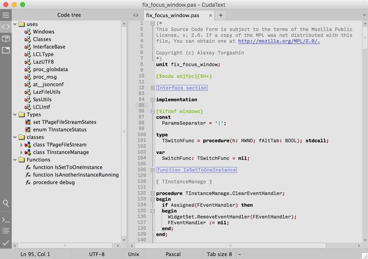Image resolution: width=368 pixels, height=259 pixels.
Task: Change the Pascal lexer in status bar
Action: [x=173, y=254]
